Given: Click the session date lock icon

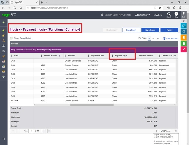Looking at the screenshot, I should click(102, 15).
